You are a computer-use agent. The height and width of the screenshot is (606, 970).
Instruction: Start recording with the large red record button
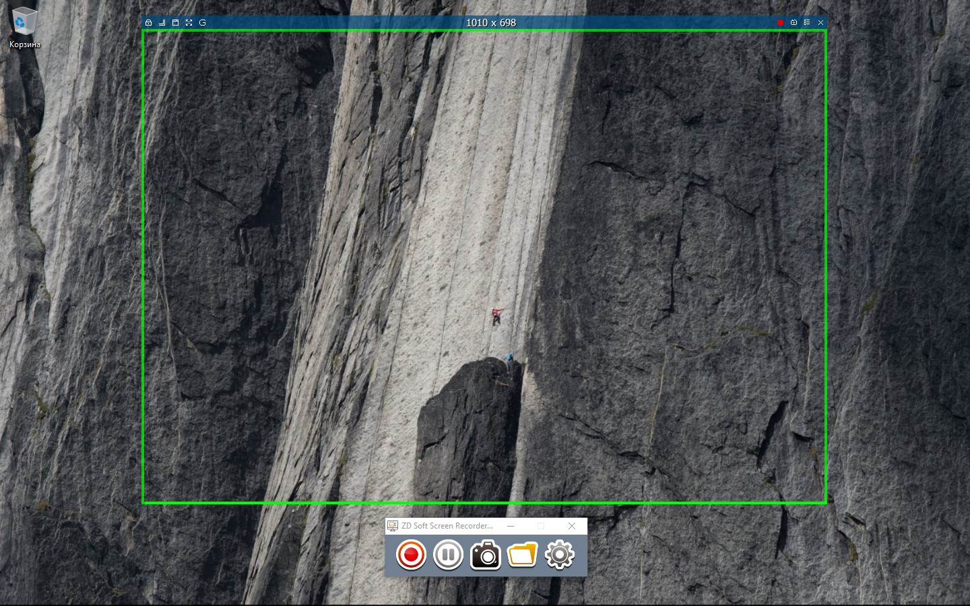411,555
